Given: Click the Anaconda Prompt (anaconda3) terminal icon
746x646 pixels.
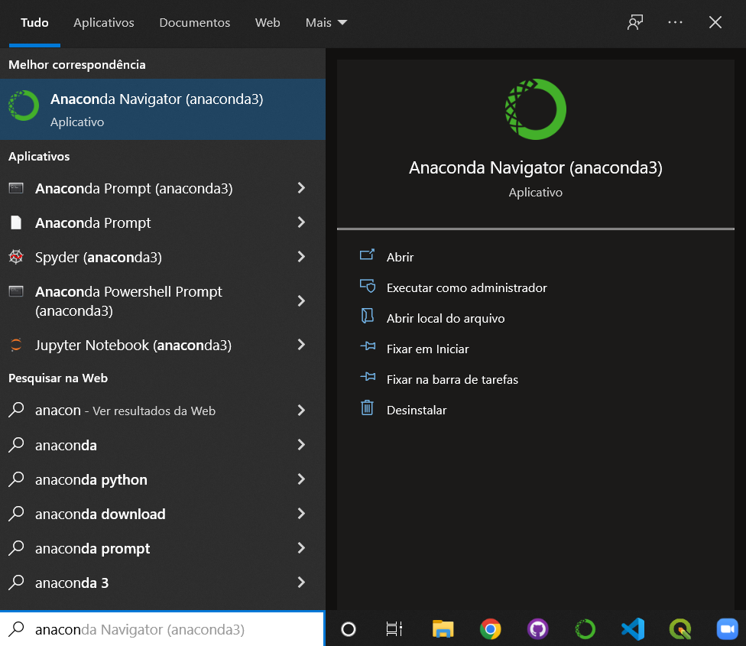Looking at the screenshot, I should tap(16, 188).
